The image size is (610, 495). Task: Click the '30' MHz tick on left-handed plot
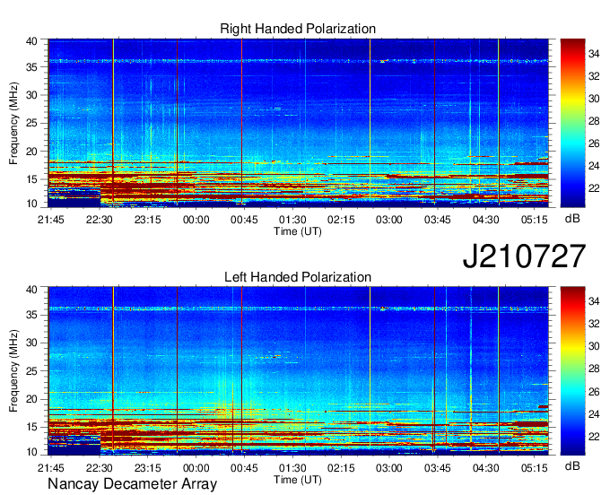(32, 343)
